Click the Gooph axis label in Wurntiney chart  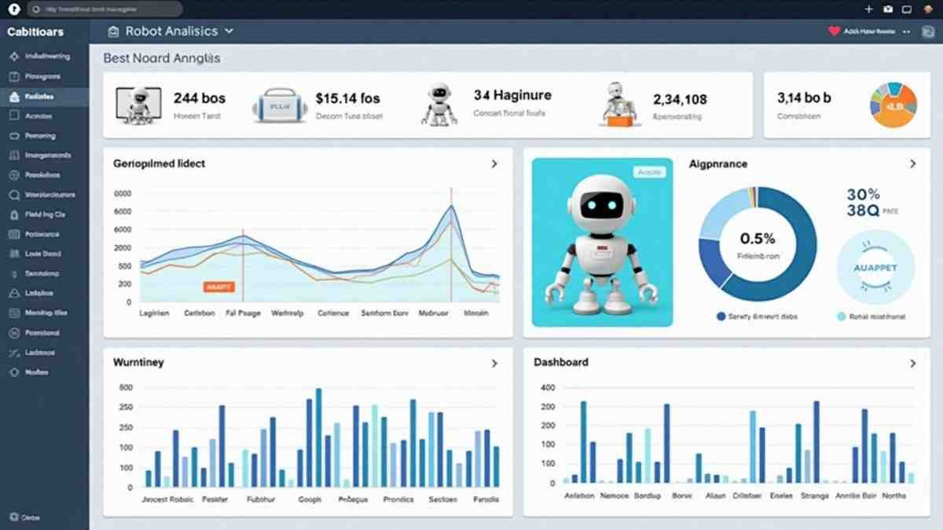[x=310, y=499]
